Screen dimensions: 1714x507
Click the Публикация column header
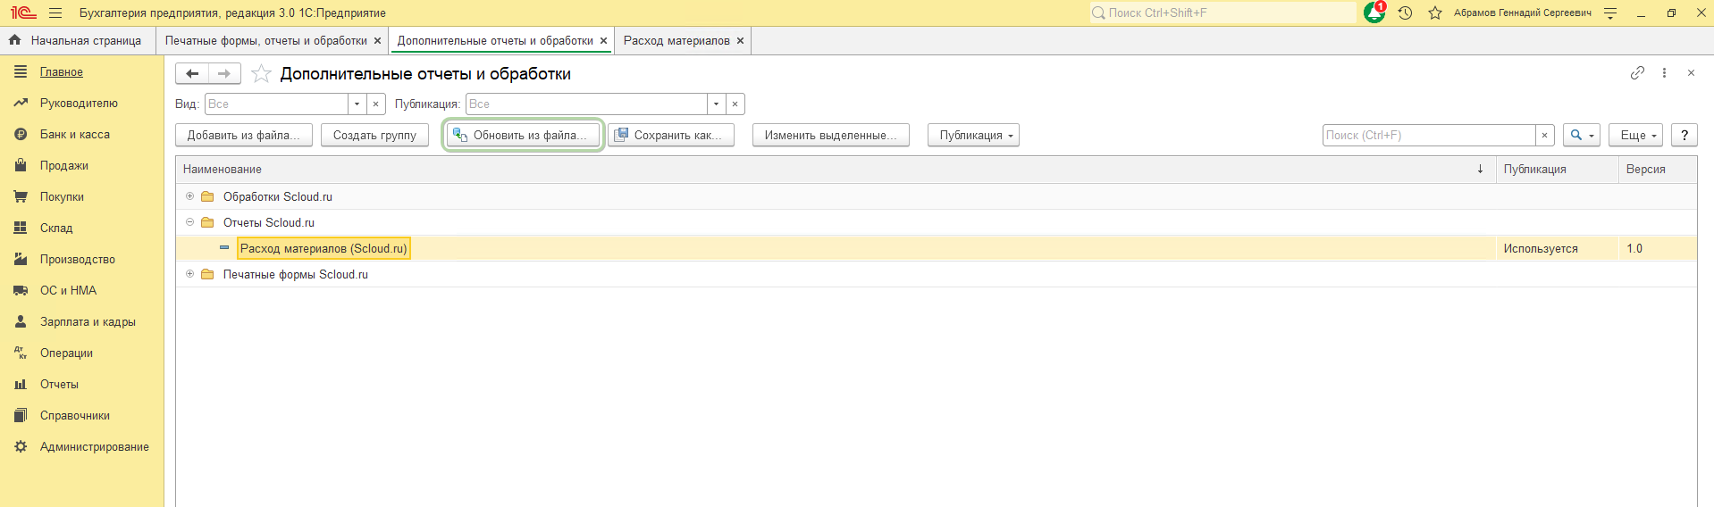coord(1557,169)
